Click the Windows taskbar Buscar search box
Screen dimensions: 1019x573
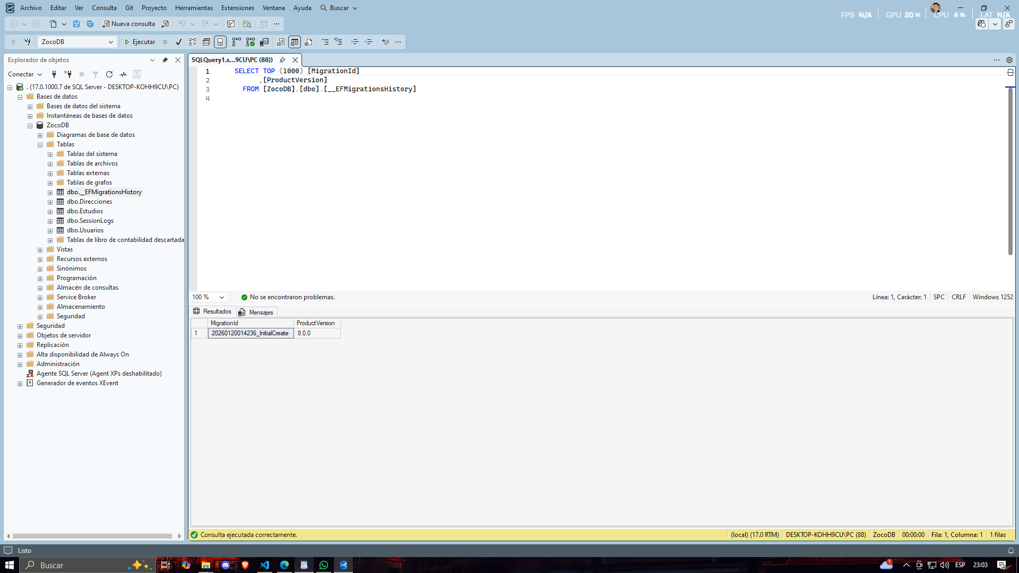click(x=88, y=565)
